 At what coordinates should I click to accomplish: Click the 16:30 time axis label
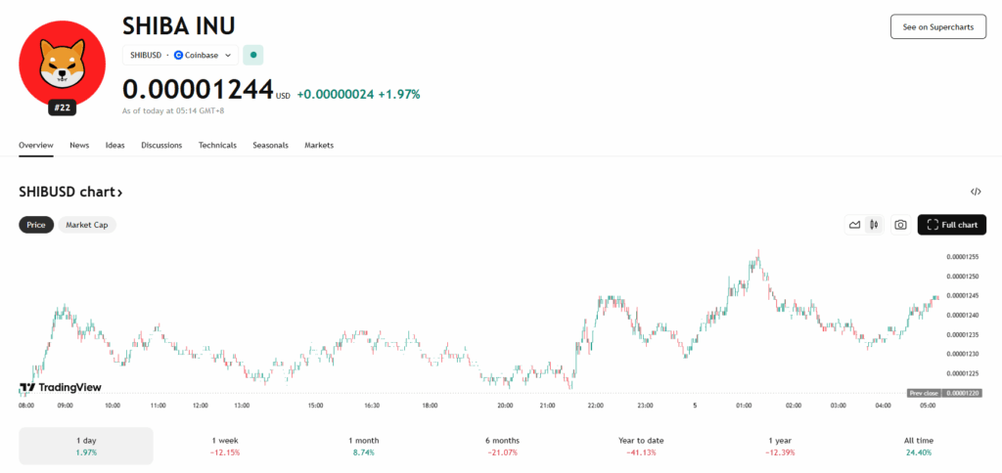click(372, 406)
